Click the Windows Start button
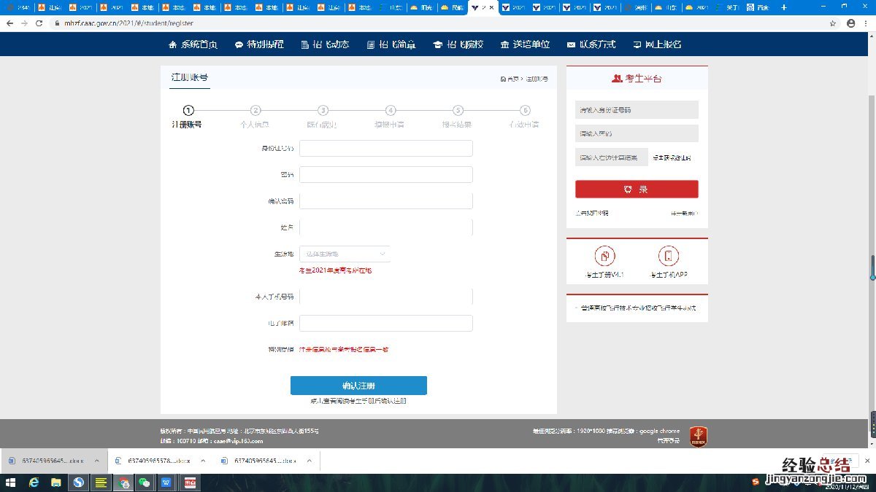 click(x=10, y=483)
